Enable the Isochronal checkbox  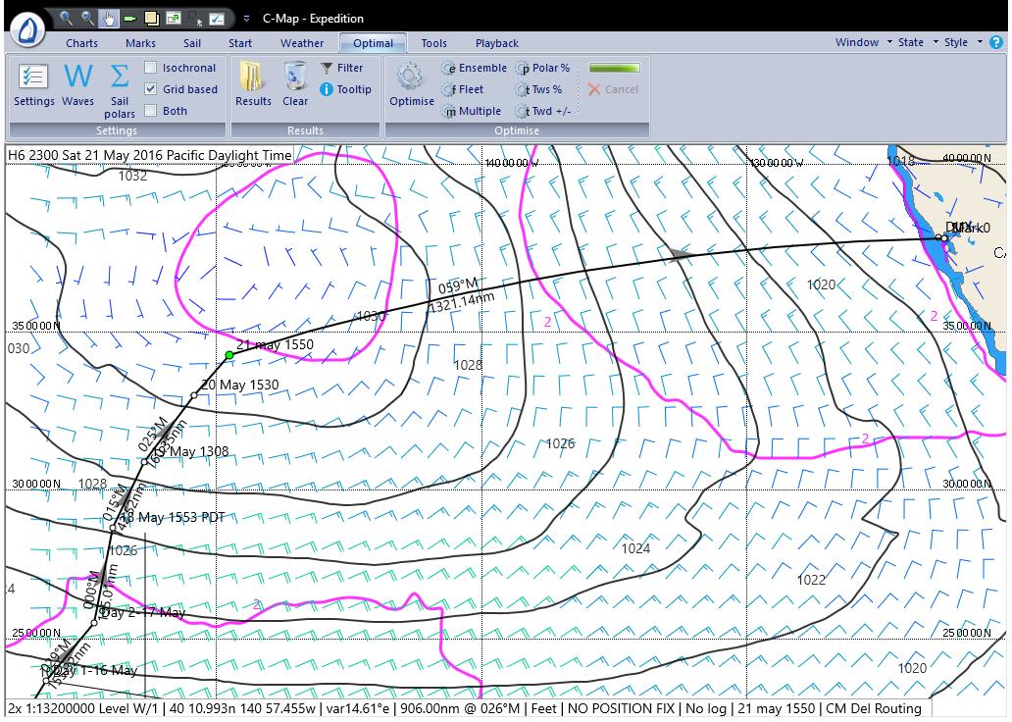151,68
